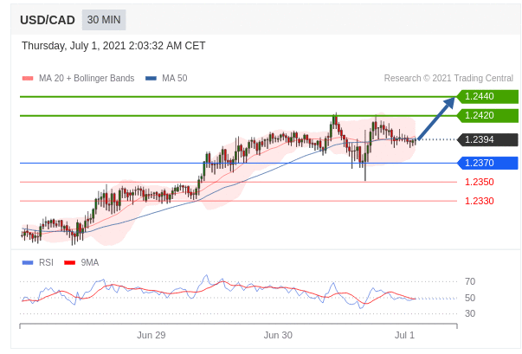Click the green 1.2440 resistance price tag
This screenshot has width=522, height=354.
[x=487, y=97]
